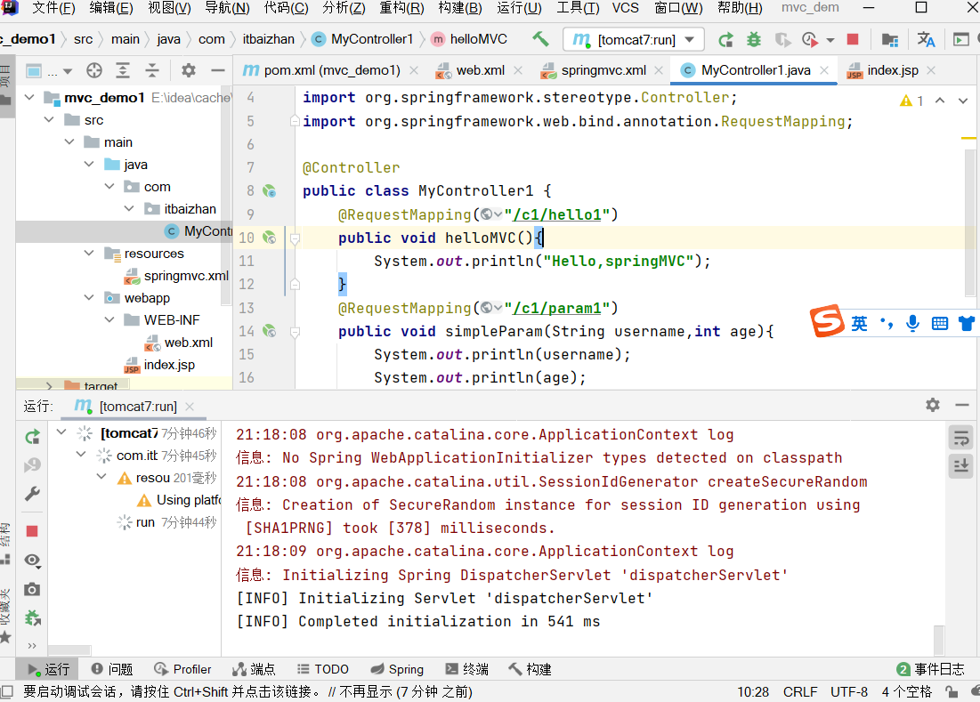Image resolution: width=980 pixels, height=702 pixels.
Task: Click scroll to end console icon
Action: pyautogui.click(x=961, y=465)
